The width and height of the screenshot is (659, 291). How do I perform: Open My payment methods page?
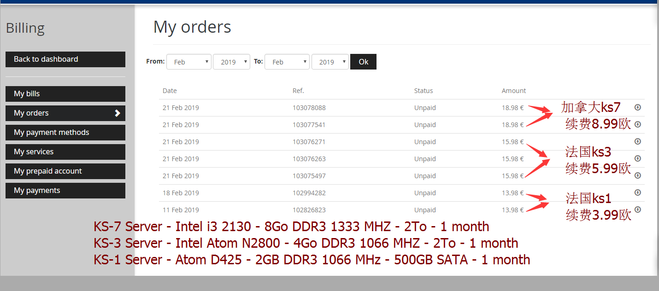pos(65,132)
